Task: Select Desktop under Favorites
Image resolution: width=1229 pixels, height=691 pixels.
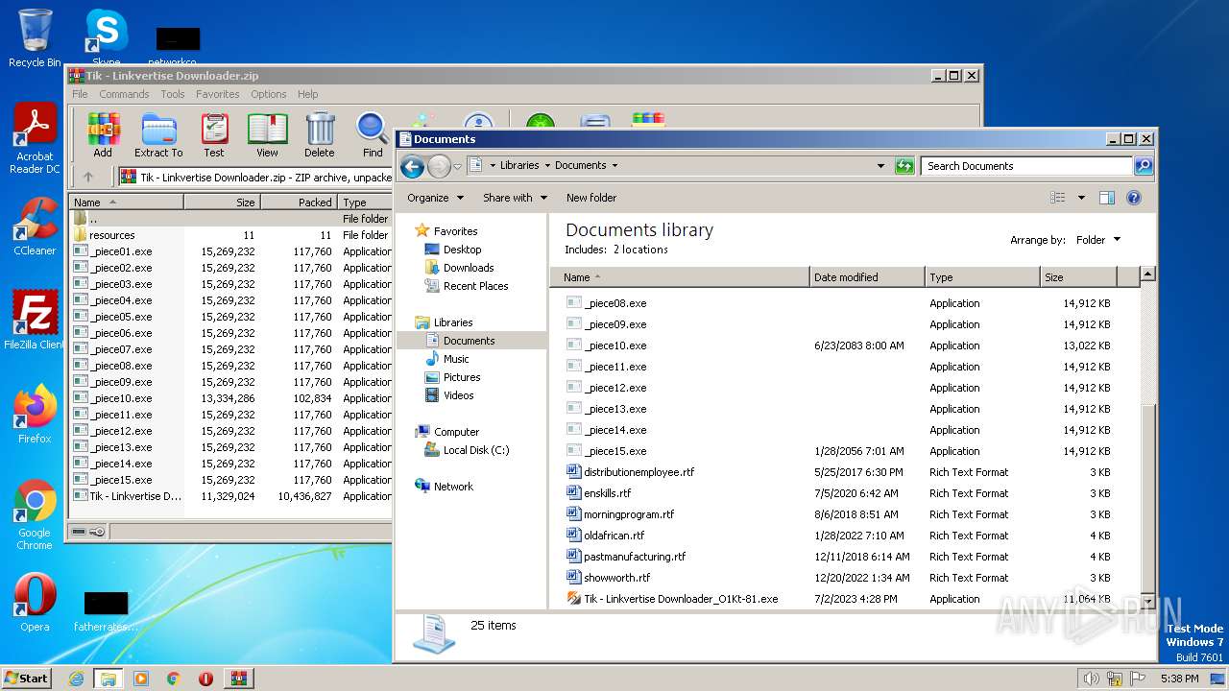Action: pos(462,250)
